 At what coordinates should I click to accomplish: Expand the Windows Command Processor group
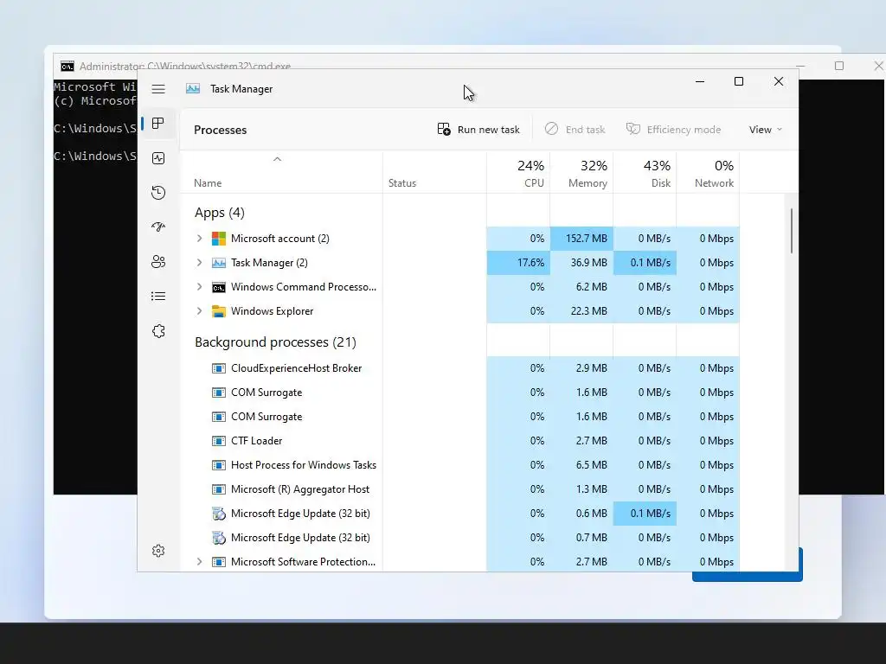[199, 287]
